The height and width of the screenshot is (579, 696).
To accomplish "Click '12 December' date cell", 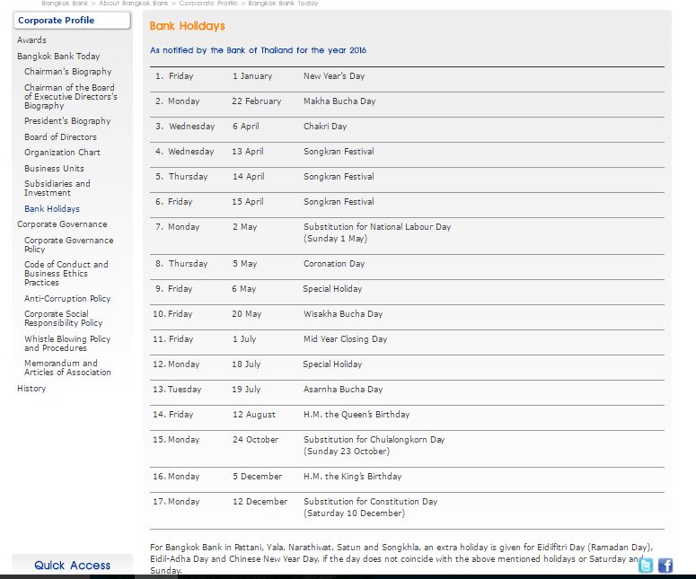I will (260, 502).
